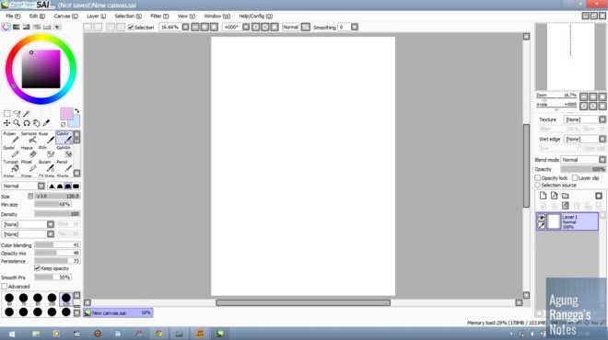
Task: Toggle the RGB slider panel
Action: [x=17, y=27]
